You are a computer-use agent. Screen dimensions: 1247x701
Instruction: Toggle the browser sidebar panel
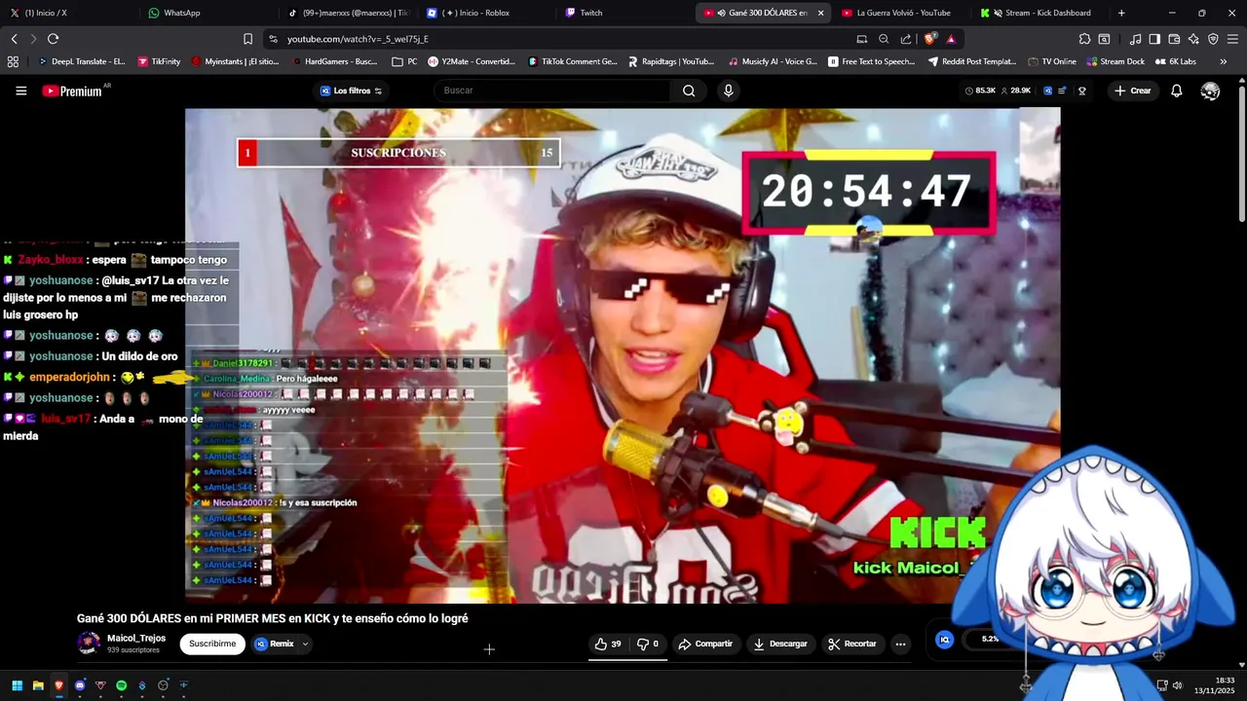tap(1154, 39)
